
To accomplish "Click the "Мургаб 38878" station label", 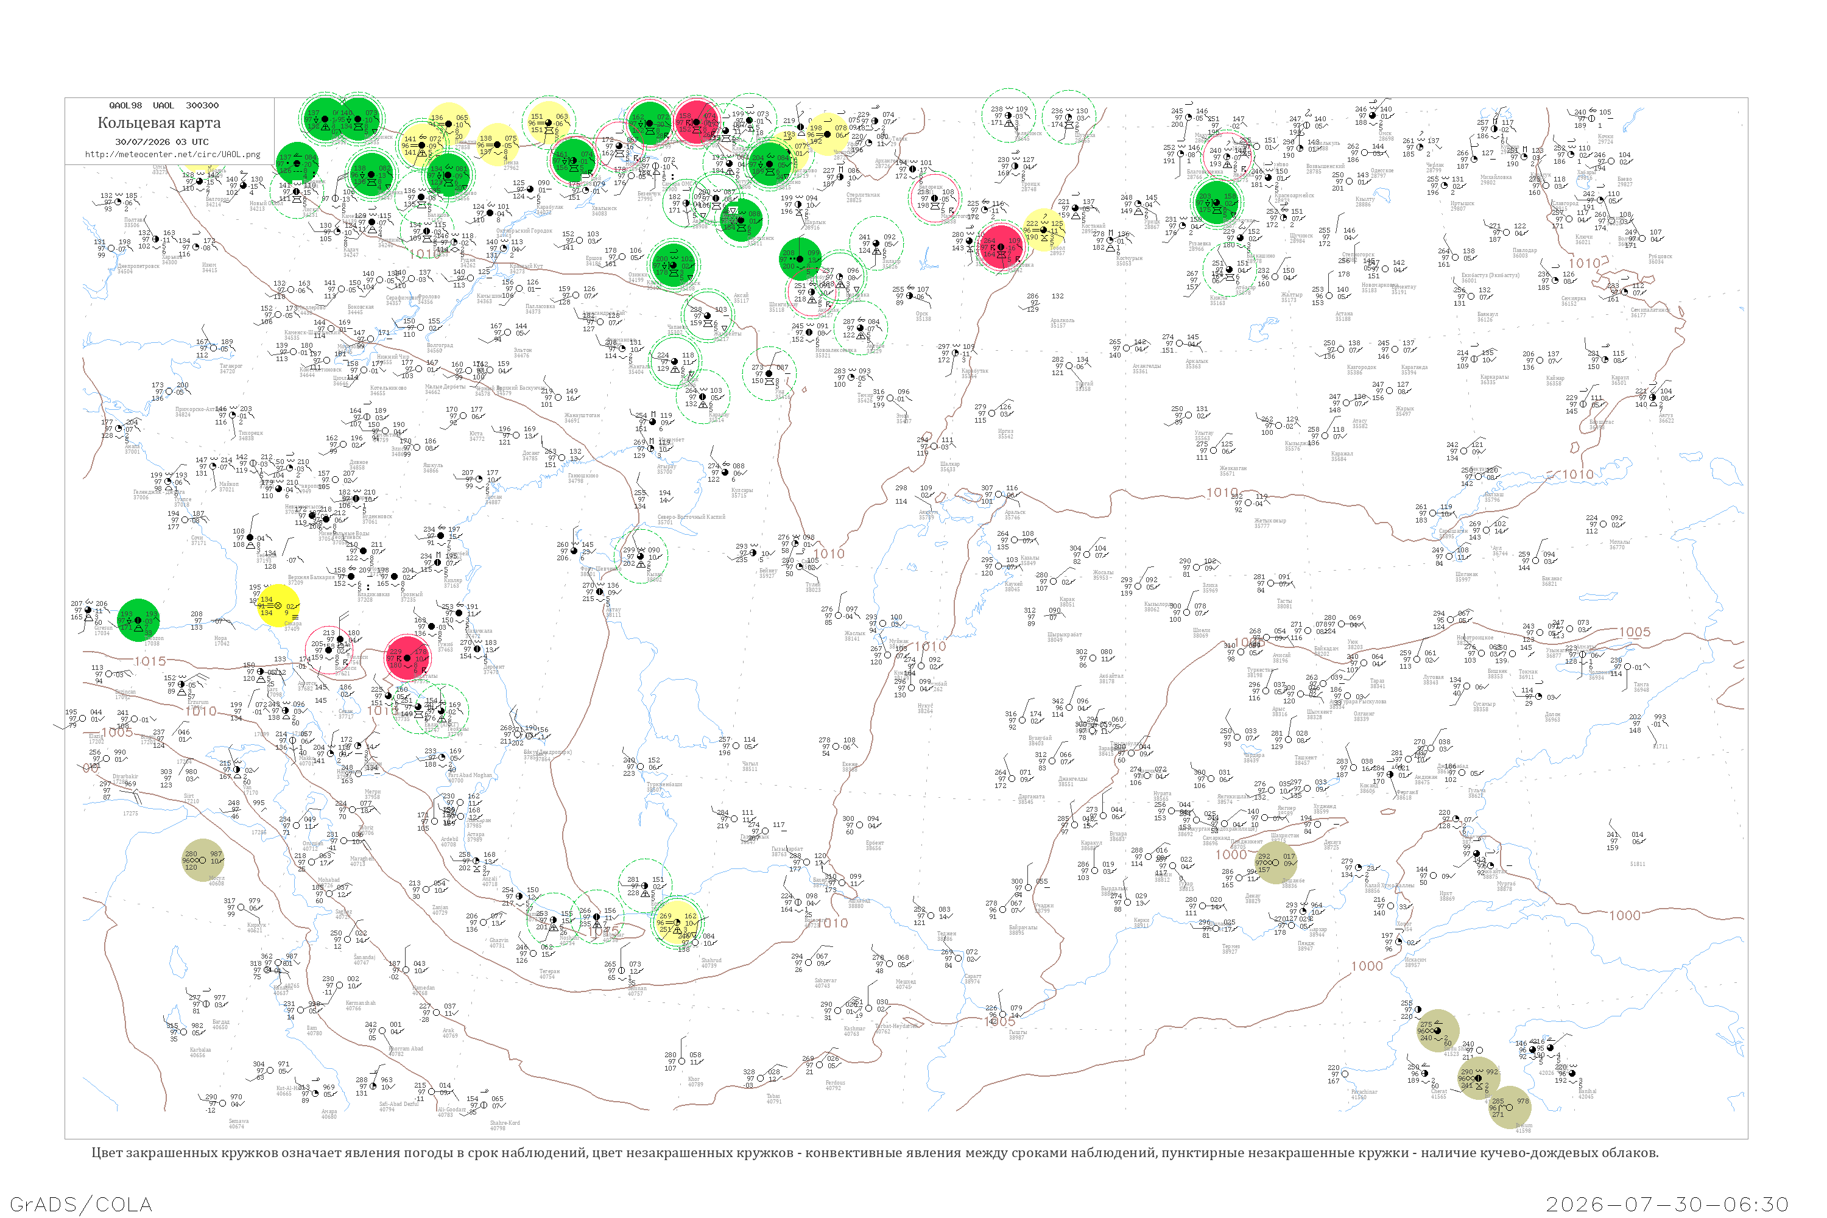I will pos(1505,886).
